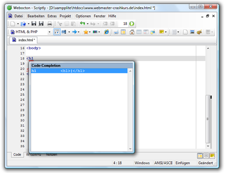Click the insert table grid icon
The height and width of the screenshot is (173, 225).
[x=139, y=32]
